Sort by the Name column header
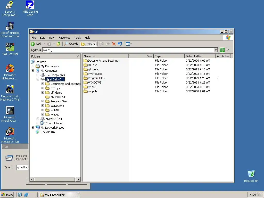The image size is (264, 198). coord(105,56)
